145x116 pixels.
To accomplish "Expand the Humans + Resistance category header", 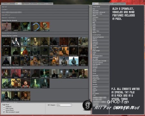I will tap(45, 18).
